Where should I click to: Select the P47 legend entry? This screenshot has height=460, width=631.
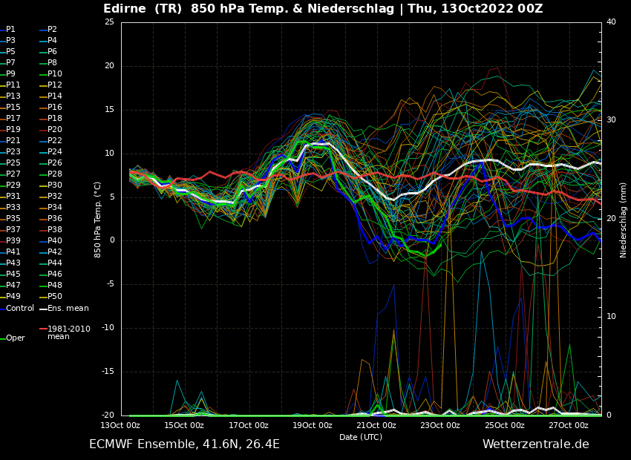coord(13,285)
